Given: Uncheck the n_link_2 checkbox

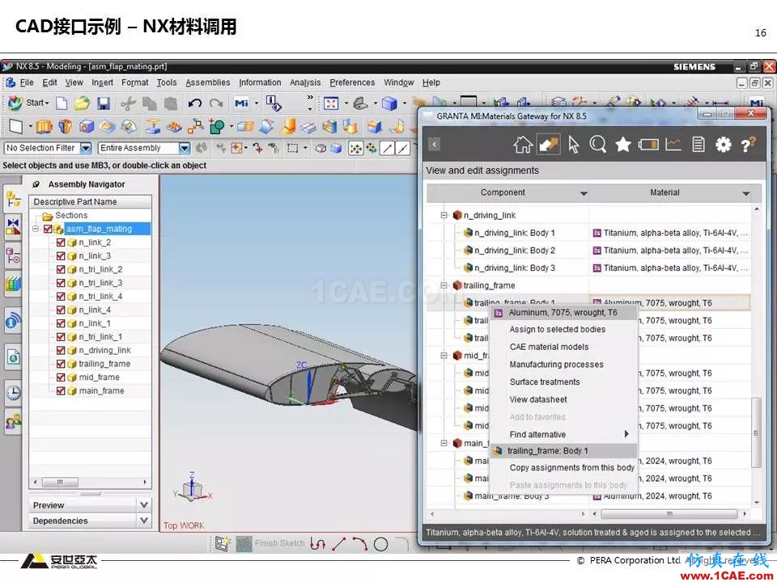Looking at the screenshot, I should (61, 242).
